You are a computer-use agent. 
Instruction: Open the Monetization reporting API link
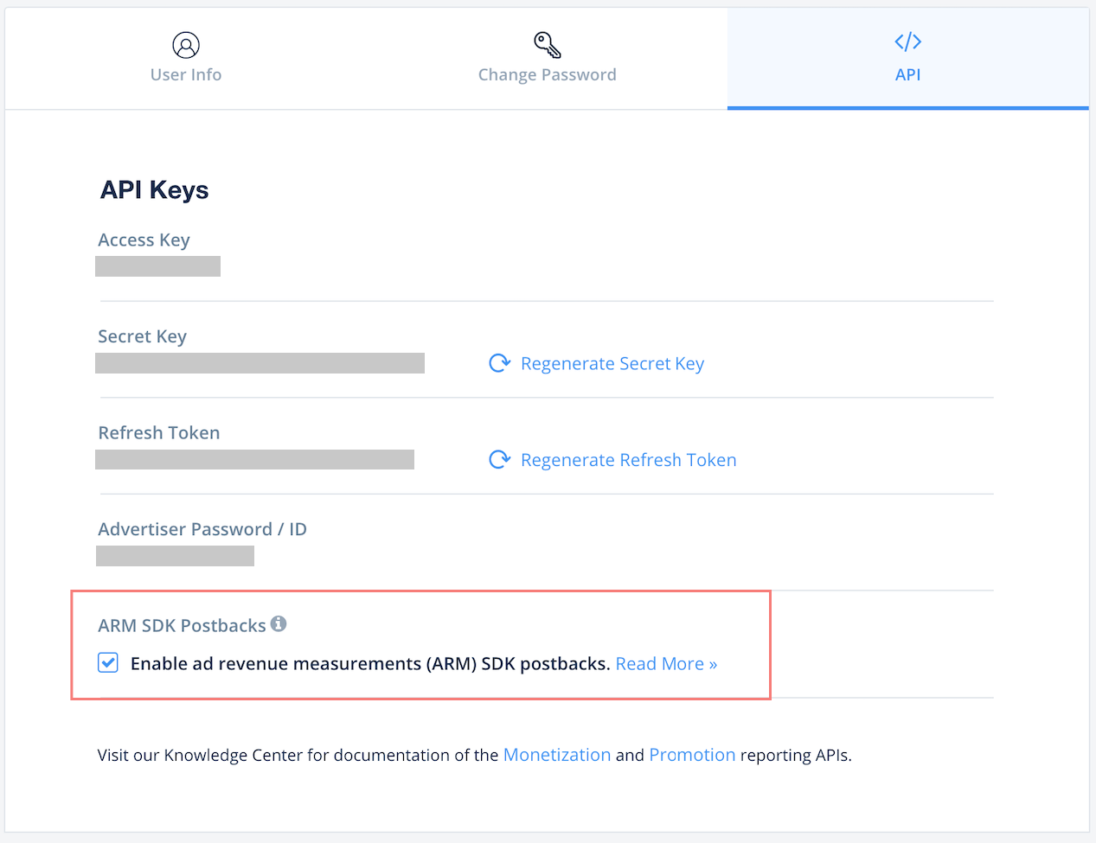[557, 755]
